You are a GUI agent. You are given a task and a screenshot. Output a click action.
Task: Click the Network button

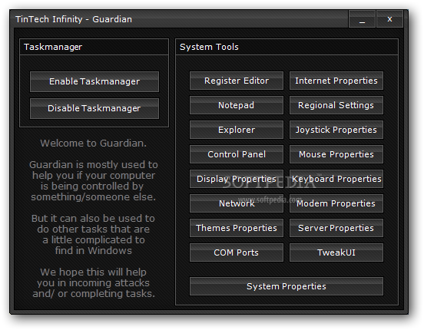pyautogui.click(x=237, y=203)
